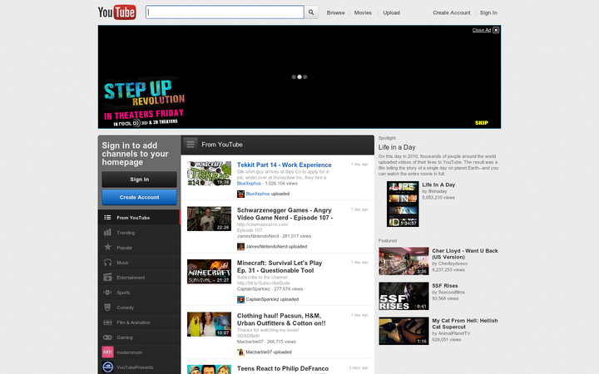Open Clothing haul Pacsun H&M title
Viewport: 599px width, 374px height.
coord(281,319)
